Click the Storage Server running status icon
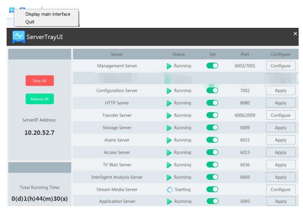The height and width of the screenshot is (208, 303). 169,128
